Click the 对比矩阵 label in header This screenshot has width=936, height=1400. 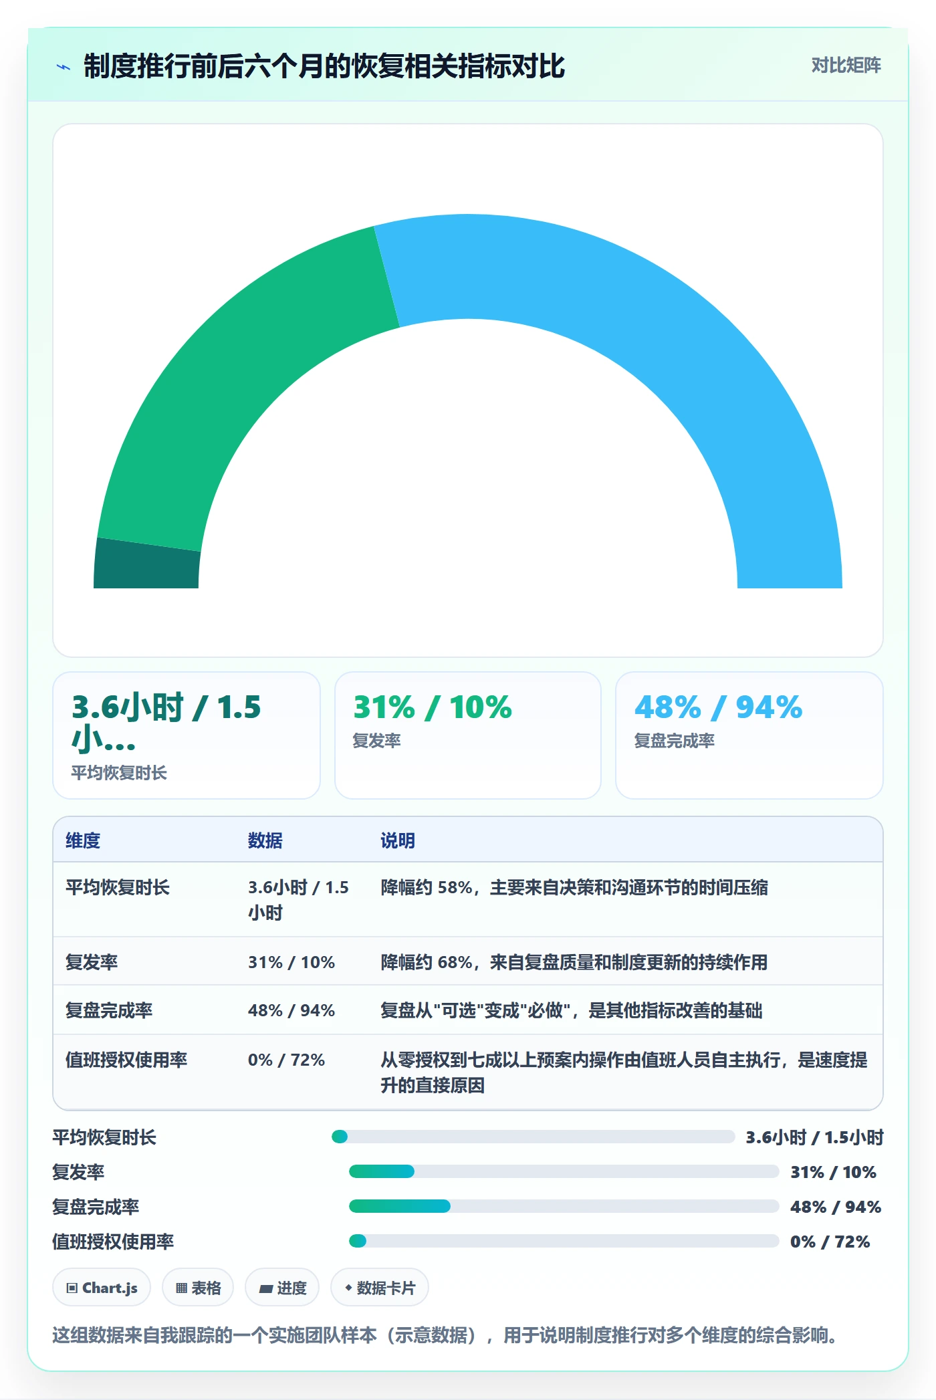[846, 66]
